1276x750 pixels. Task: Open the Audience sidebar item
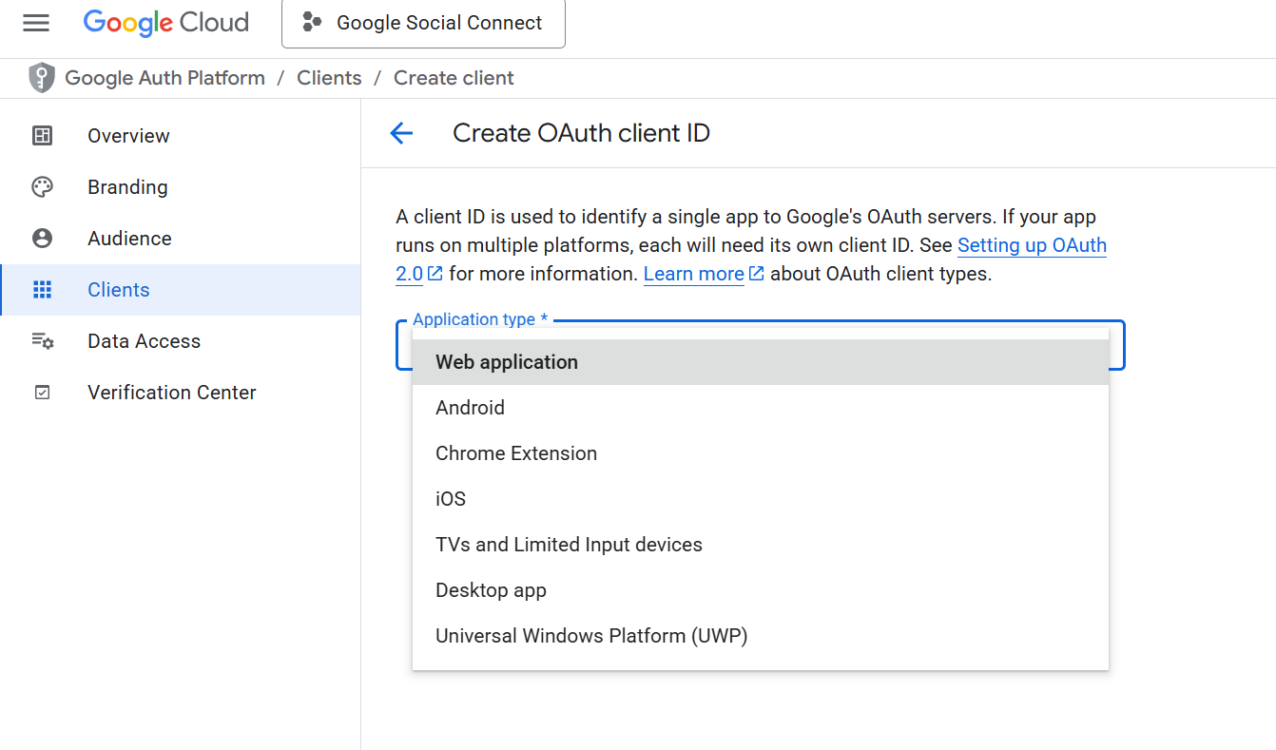(180, 239)
